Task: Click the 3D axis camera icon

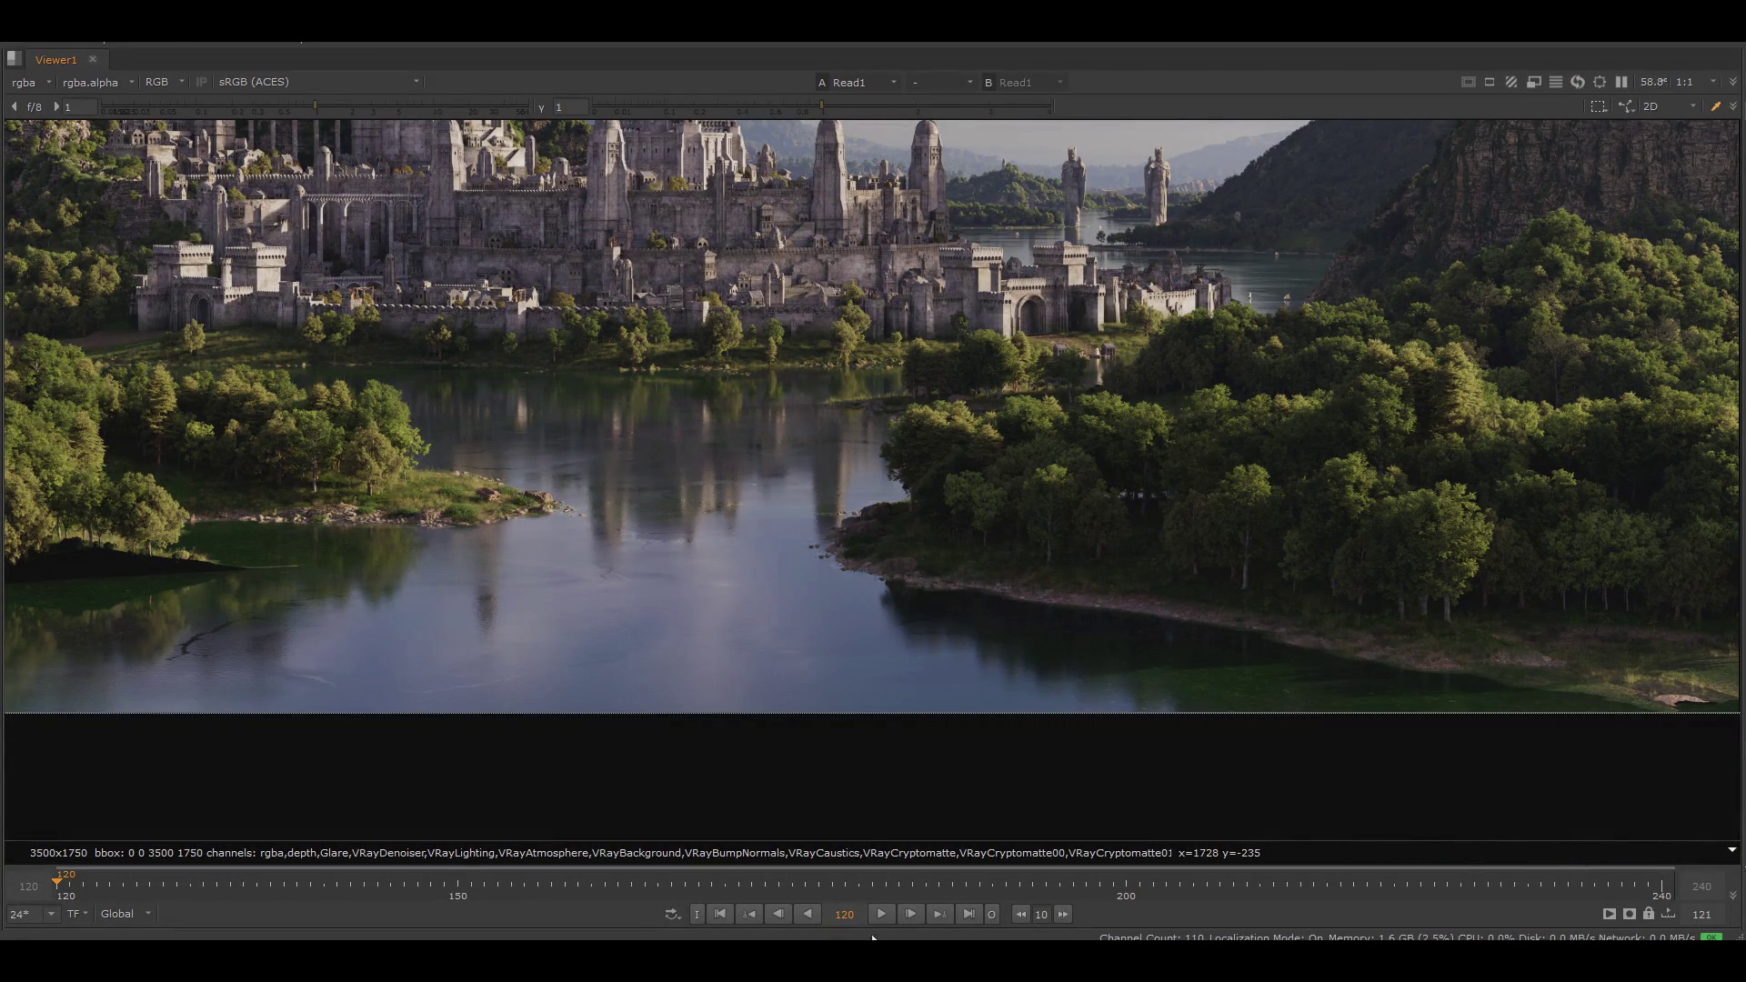Action: (1626, 106)
